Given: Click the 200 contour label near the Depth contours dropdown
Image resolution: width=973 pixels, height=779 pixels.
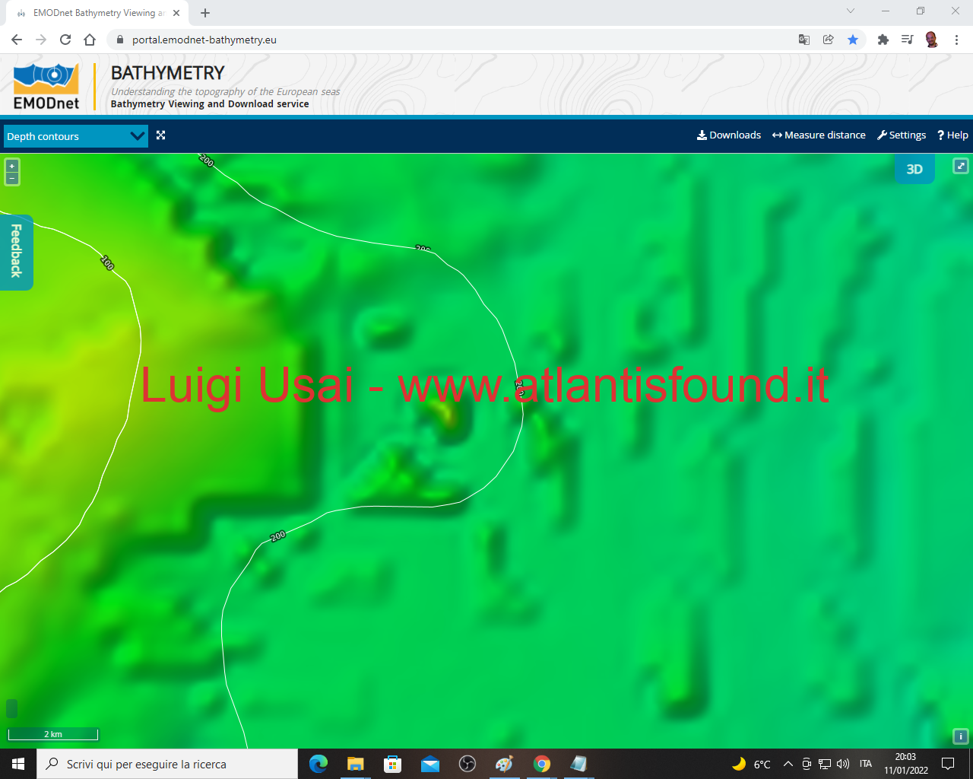Looking at the screenshot, I should (206, 160).
